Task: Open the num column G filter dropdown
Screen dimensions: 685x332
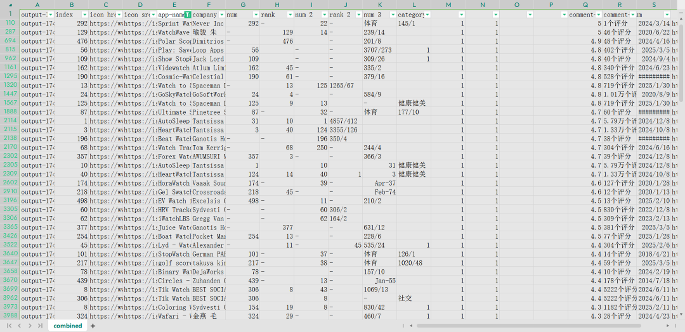Action: pos(256,15)
